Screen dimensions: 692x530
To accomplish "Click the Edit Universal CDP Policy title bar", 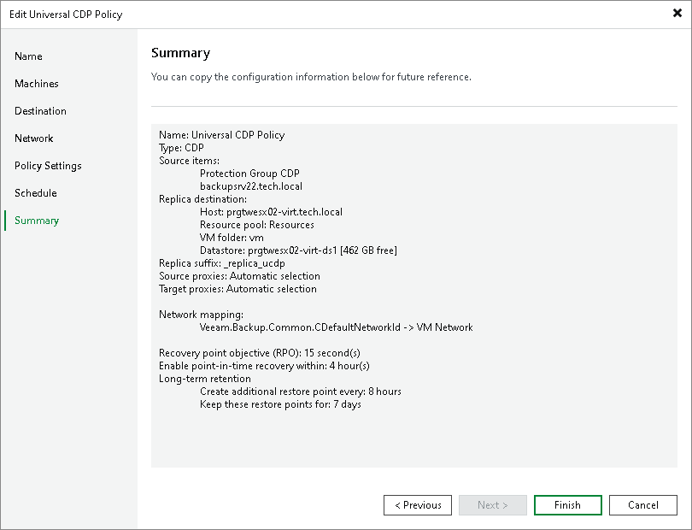I will (256, 14).
